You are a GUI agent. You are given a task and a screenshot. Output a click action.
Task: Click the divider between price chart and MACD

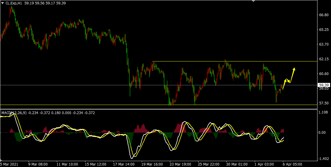point(159,109)
